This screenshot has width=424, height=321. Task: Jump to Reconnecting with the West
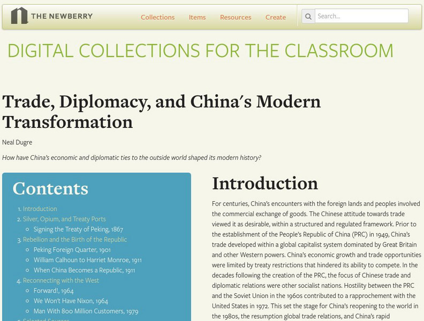(x=61, y=280)
